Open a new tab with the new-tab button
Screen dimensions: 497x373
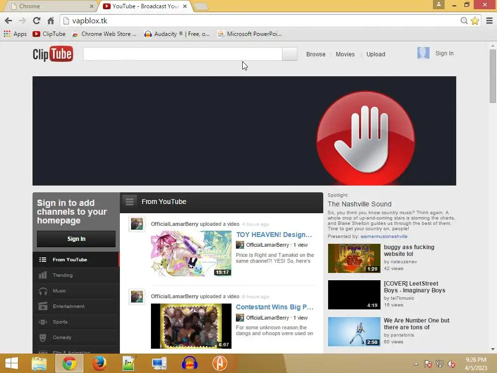(200, 6)
